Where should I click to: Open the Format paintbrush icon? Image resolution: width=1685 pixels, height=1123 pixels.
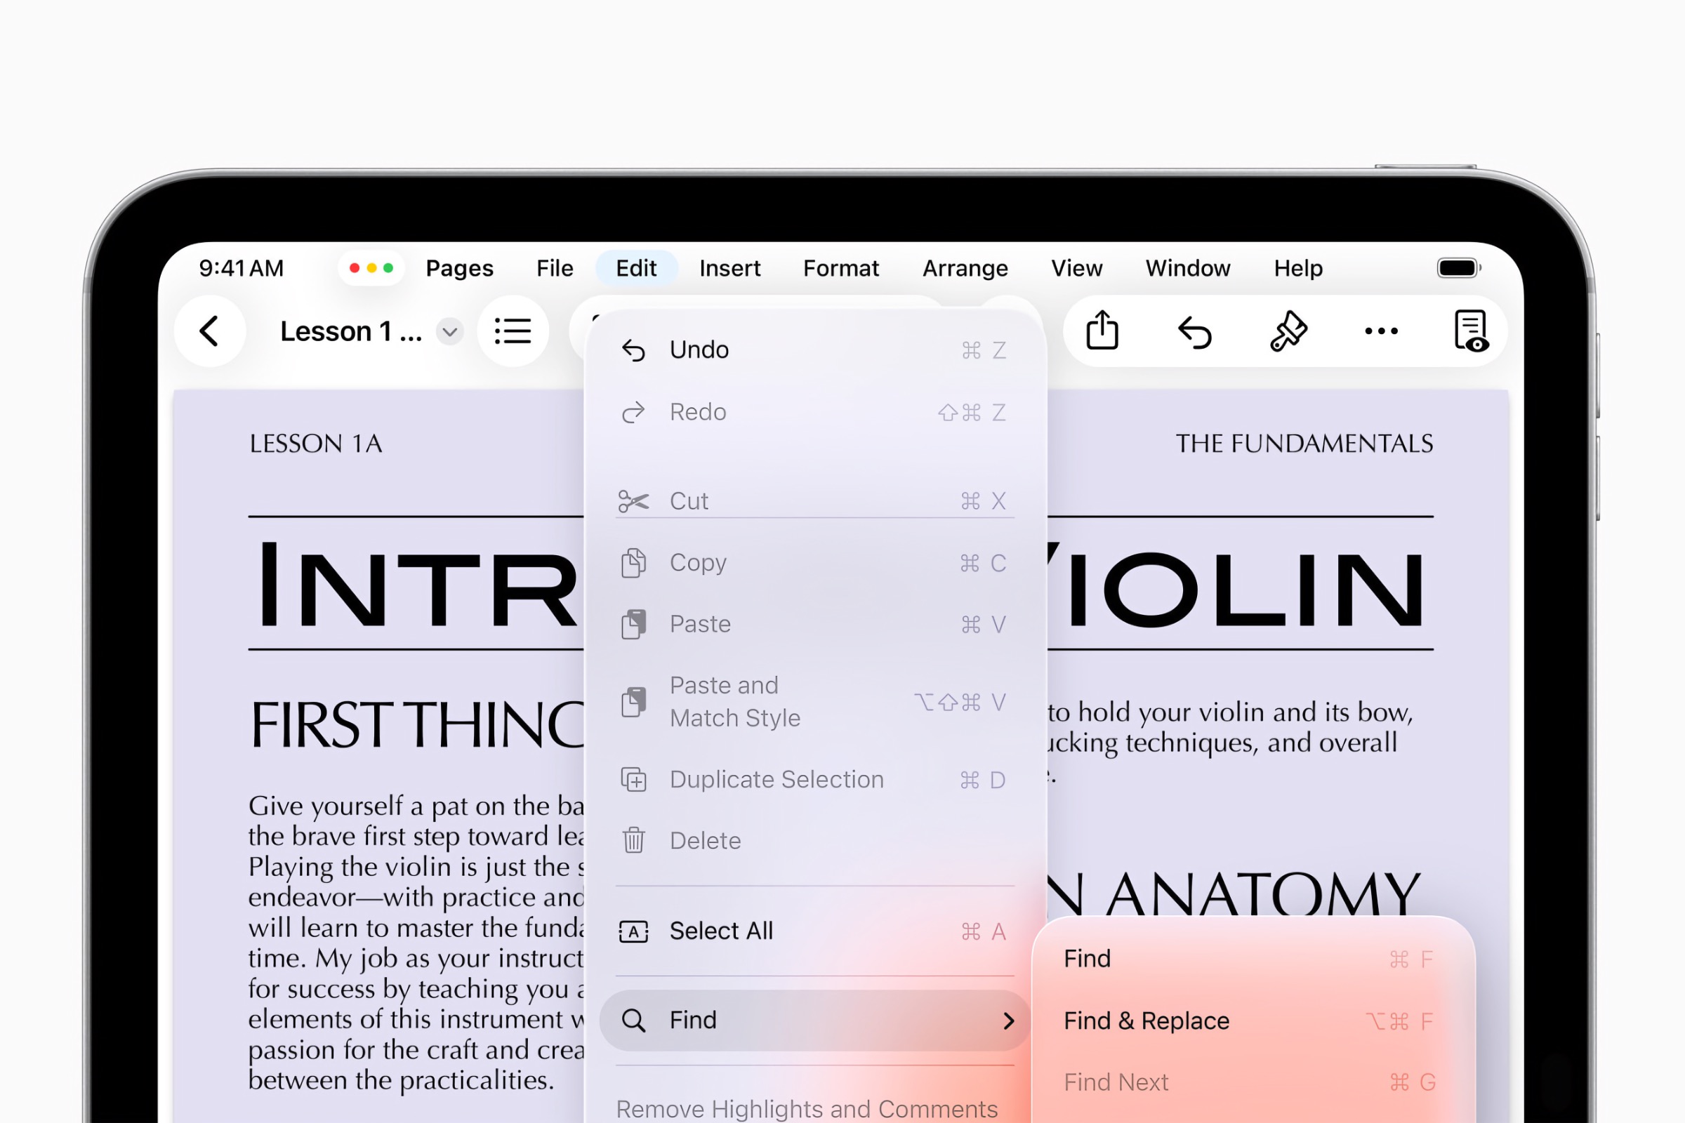(x=1288, y=331)
